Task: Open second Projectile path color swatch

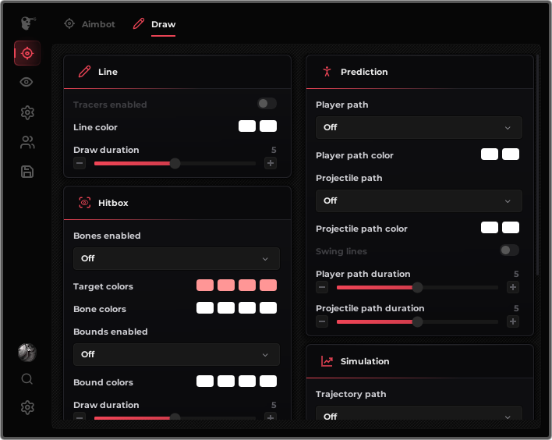Action: (x=511, y=228)
